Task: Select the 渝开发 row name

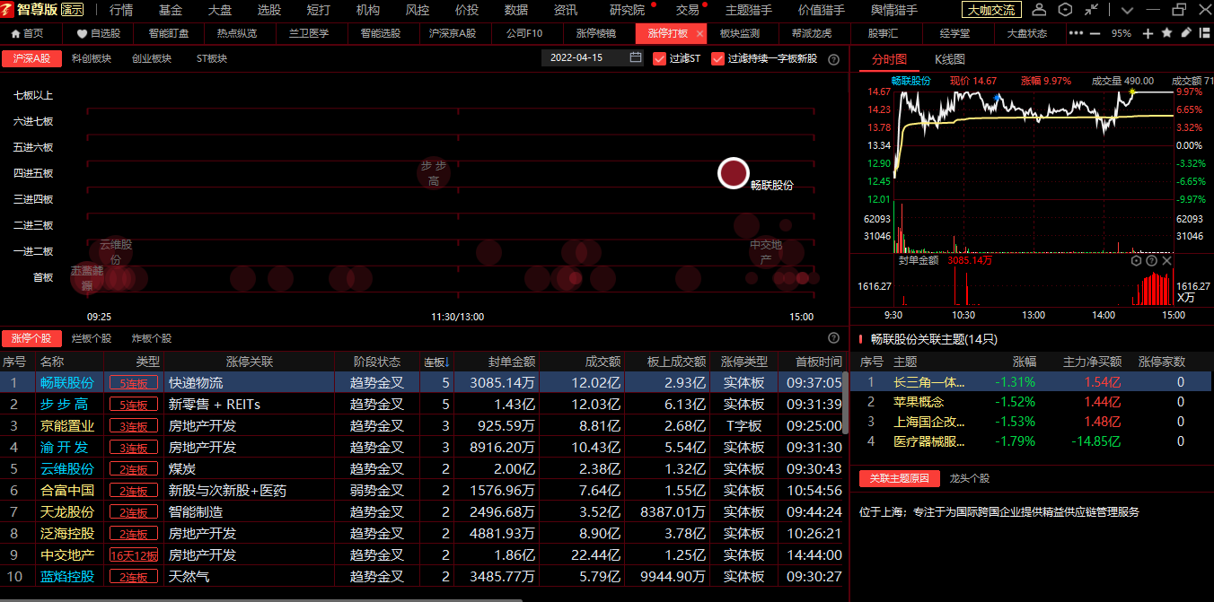Action: click(x=65, y=447)
